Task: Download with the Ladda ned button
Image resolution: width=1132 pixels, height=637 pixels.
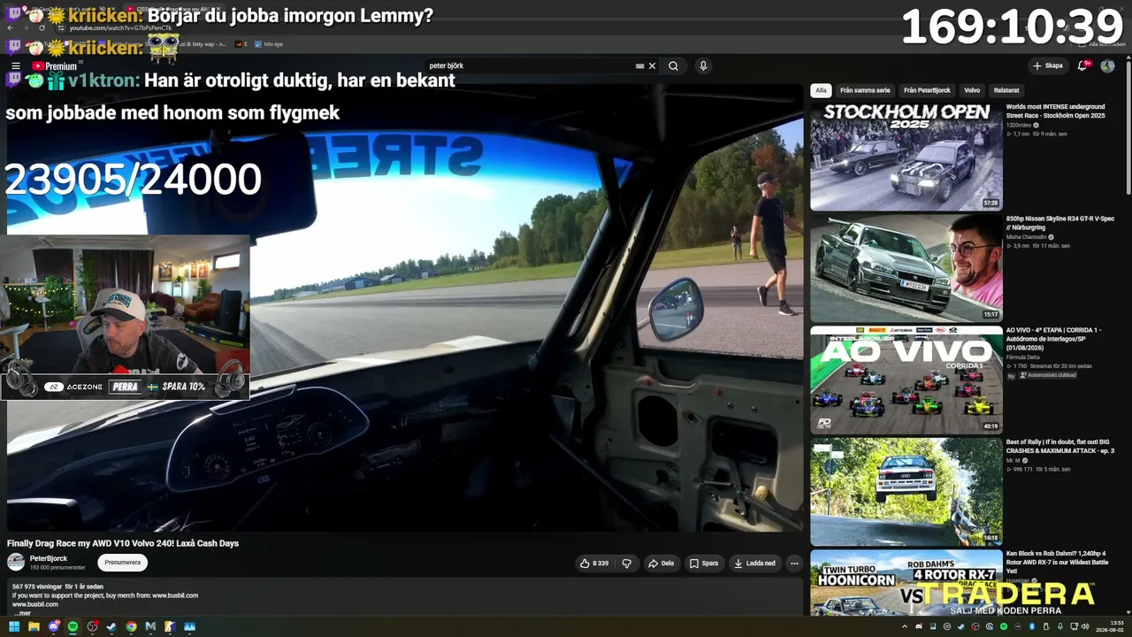Action: point(754,563)
